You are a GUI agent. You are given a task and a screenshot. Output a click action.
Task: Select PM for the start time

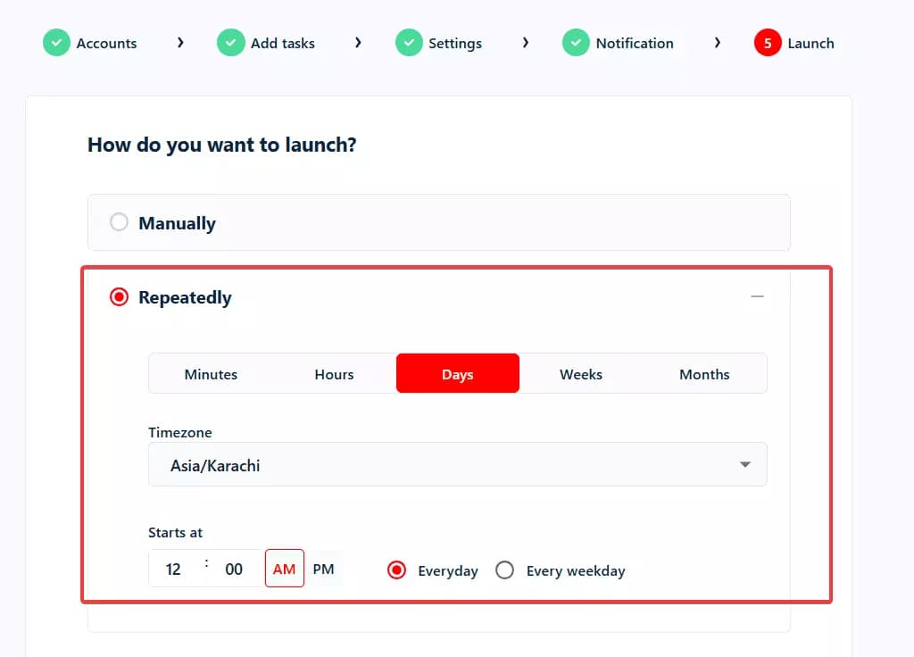(x=323, y=569)
